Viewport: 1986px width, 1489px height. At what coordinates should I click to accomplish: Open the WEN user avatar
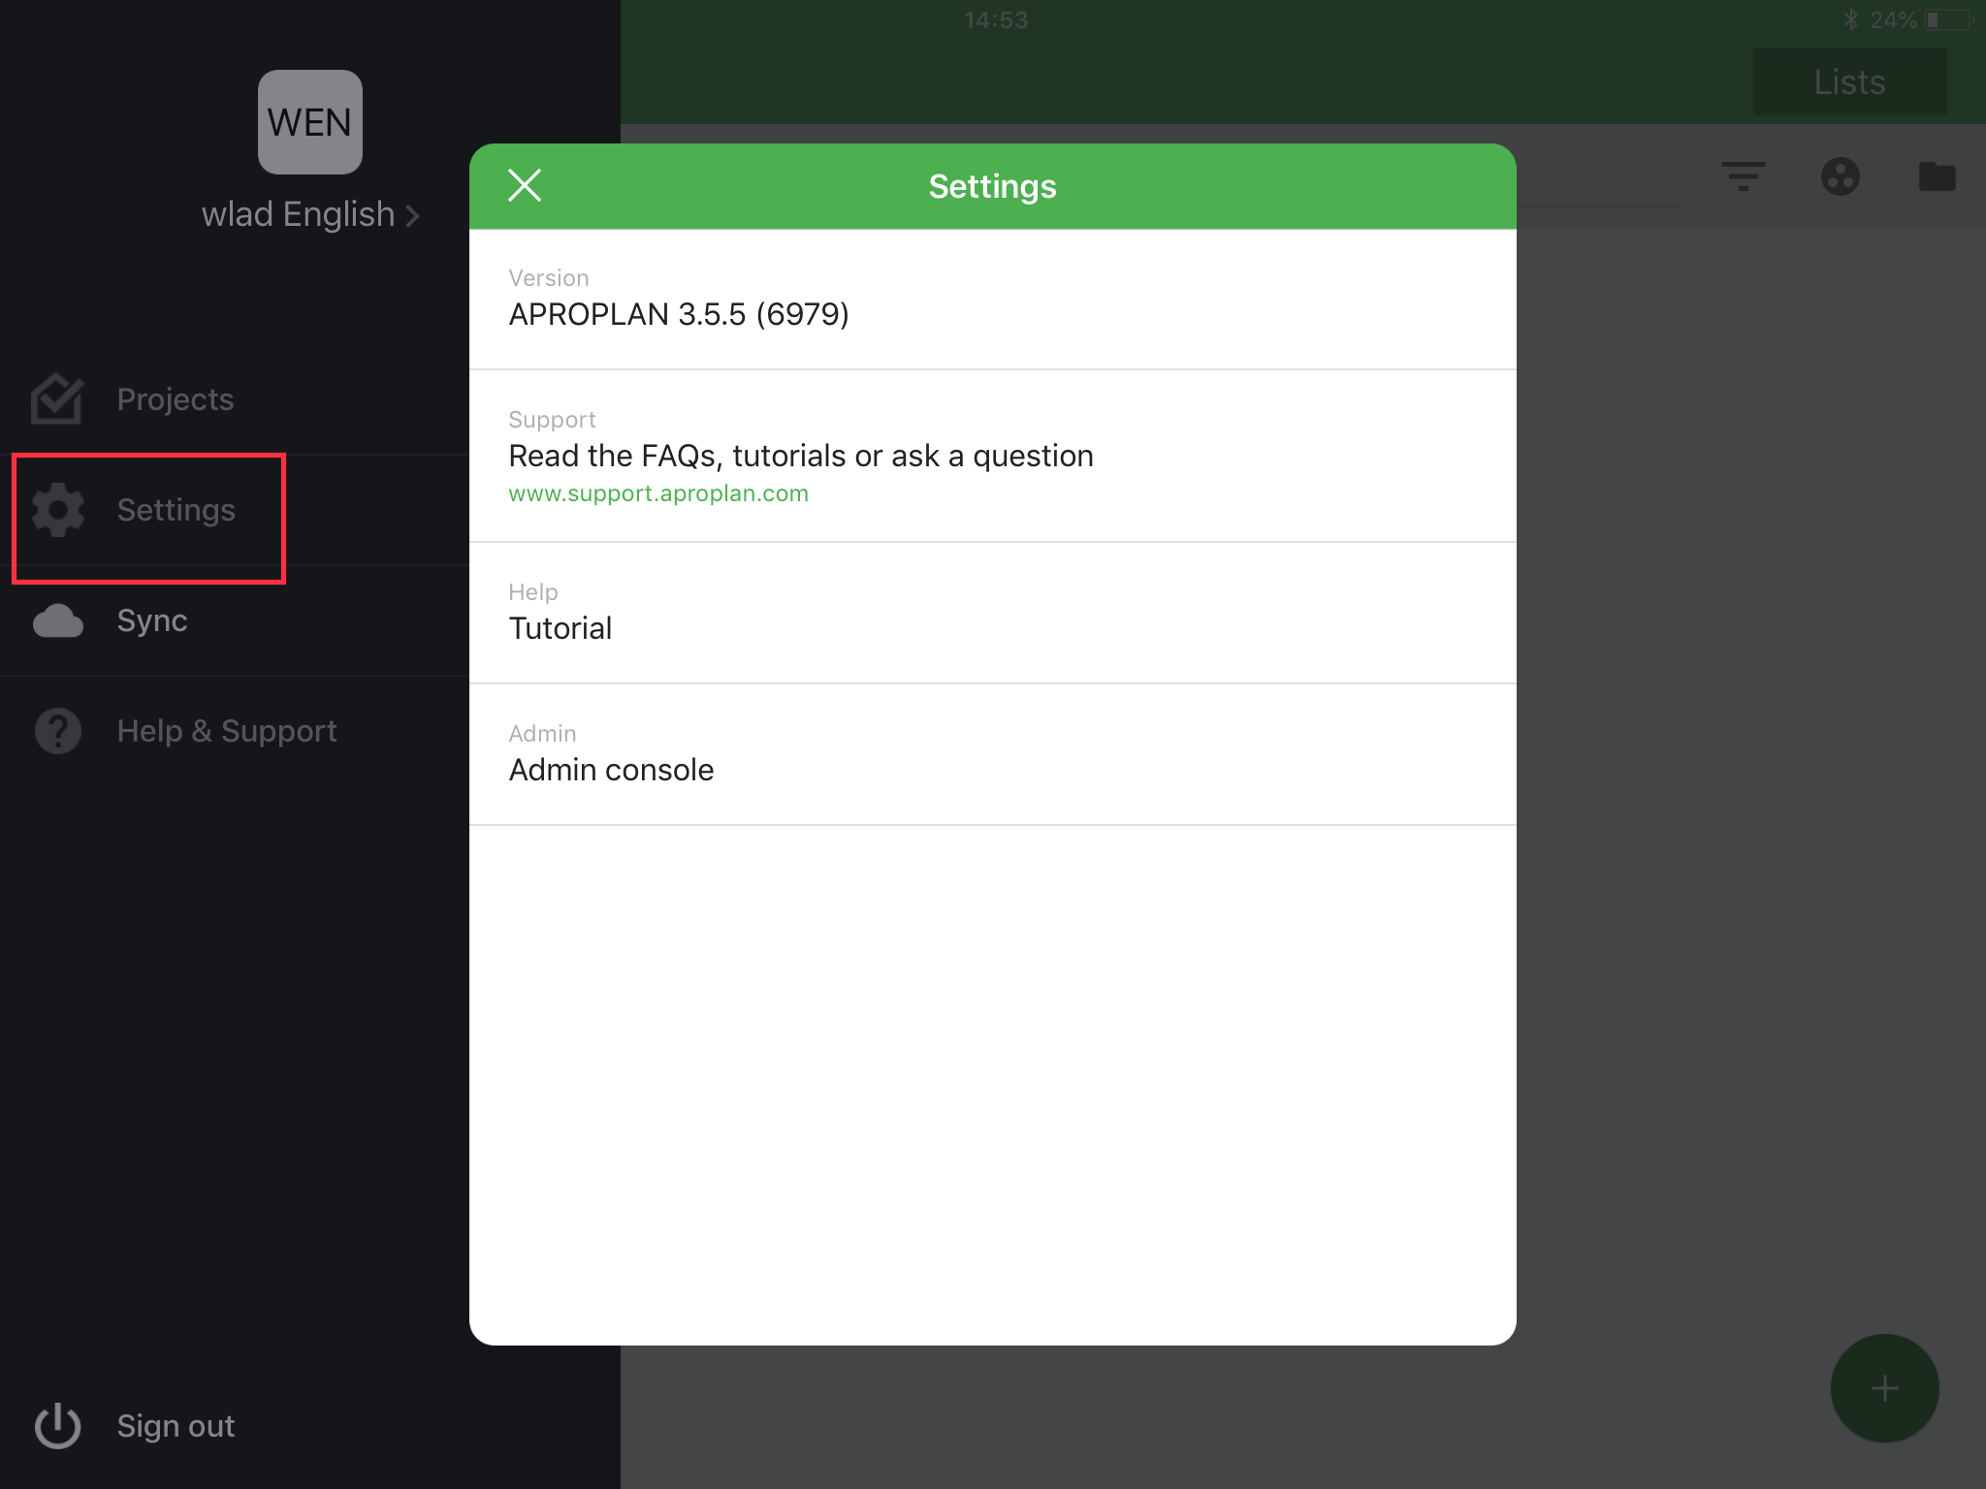310,122
